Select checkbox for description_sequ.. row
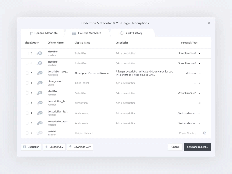The height and width of the screenshot is (174, 232). [27, 73]
